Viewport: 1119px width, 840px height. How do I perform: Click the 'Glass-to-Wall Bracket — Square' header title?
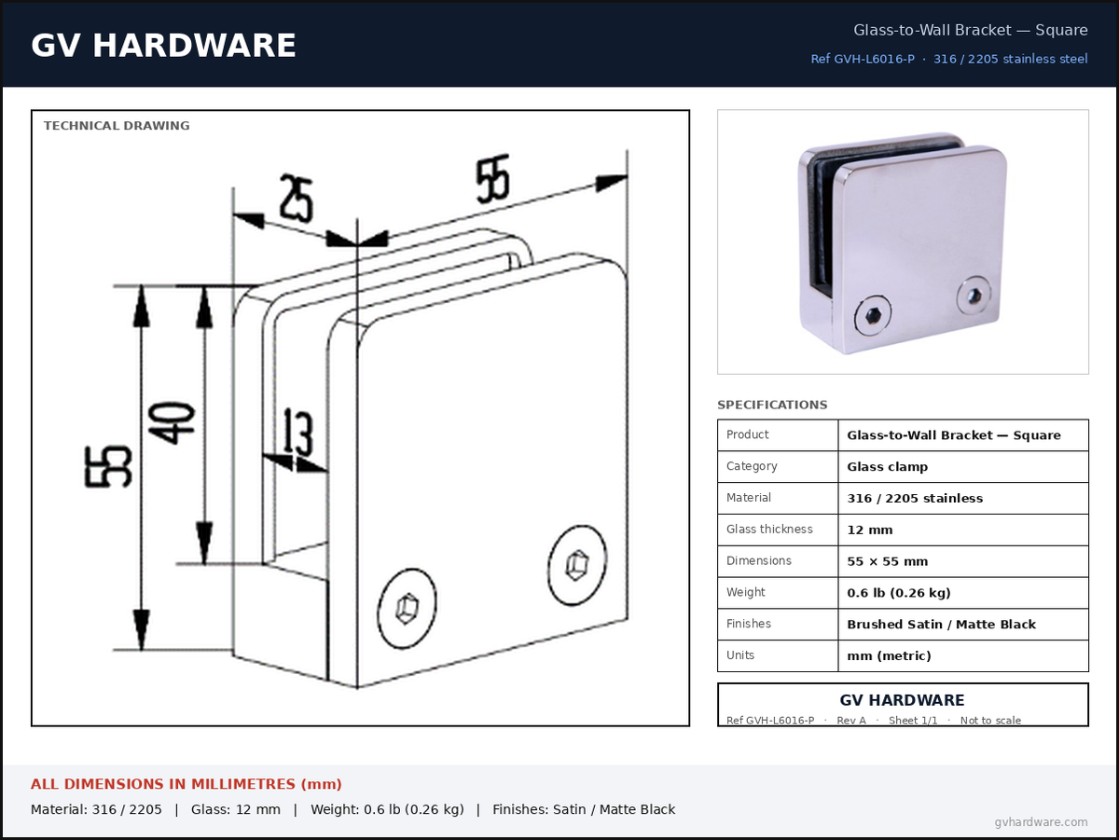coord(971,30)
